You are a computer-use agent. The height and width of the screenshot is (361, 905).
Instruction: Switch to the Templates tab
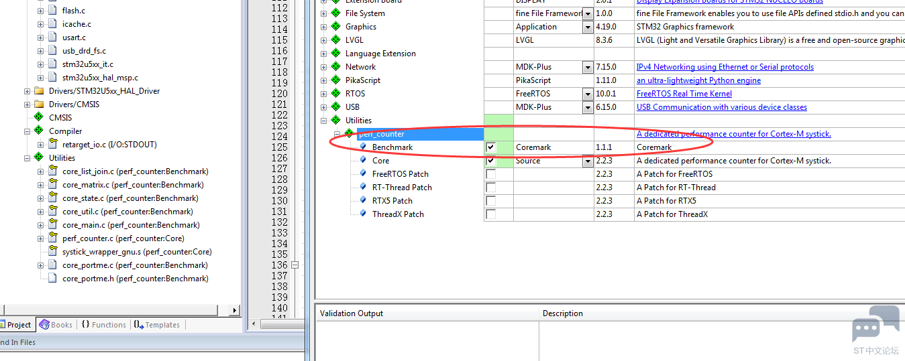coord(157,325)
